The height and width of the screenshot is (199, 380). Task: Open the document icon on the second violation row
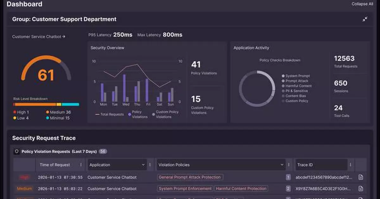pyautogui.click(x=361, y=189)
